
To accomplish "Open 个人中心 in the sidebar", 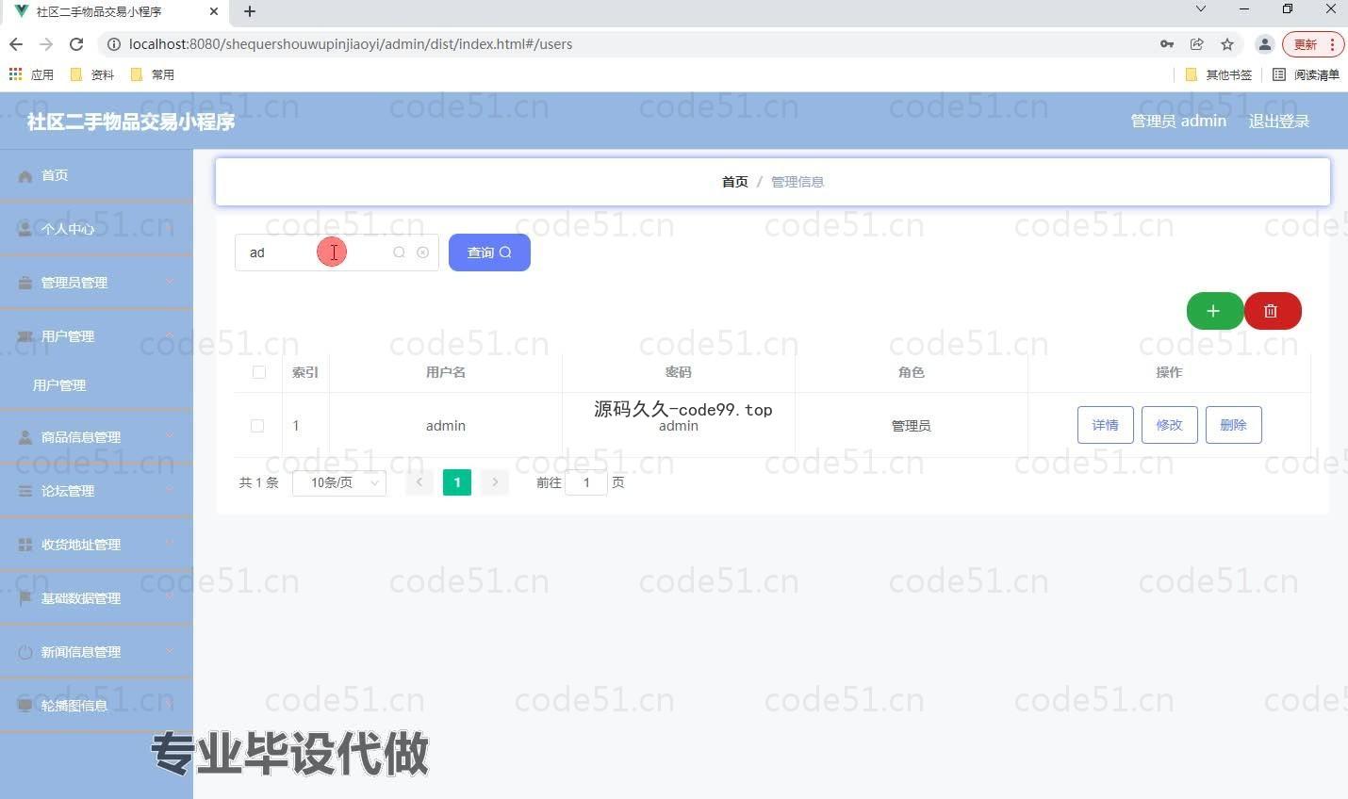I will (96, 229).
